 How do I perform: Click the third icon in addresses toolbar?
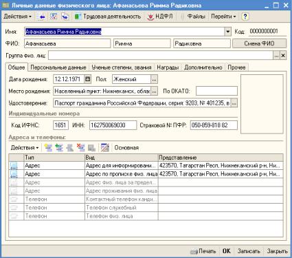pyautogui.click(x=70, y=148)
